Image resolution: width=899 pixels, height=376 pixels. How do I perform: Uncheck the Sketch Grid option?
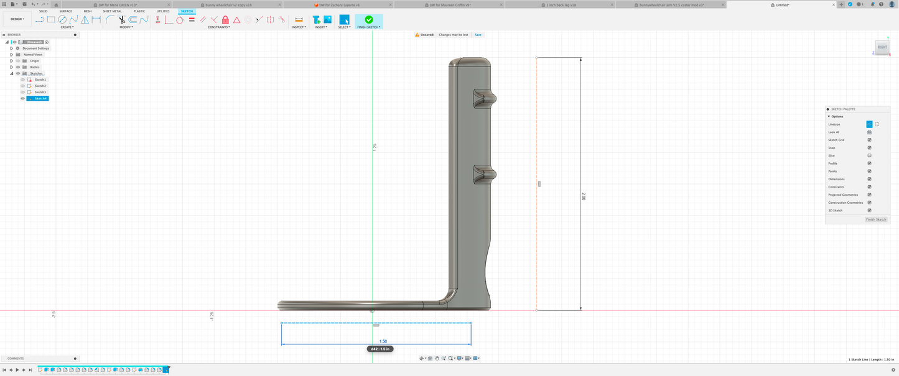point(869,140)
